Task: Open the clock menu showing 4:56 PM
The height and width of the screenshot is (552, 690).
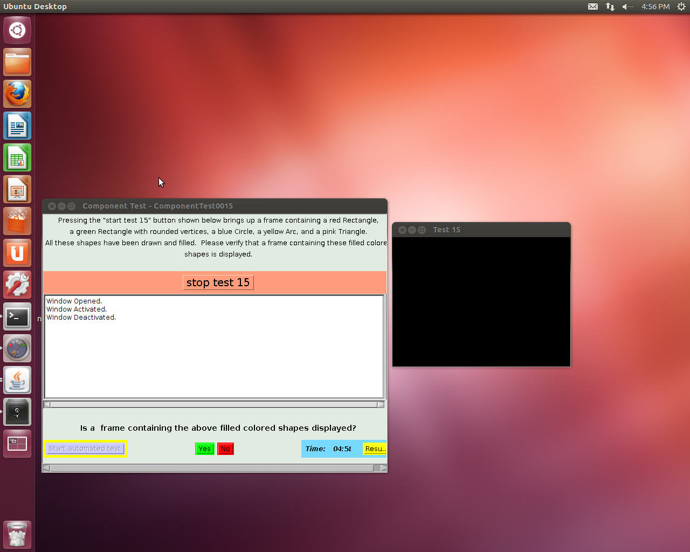Action: 655,6
